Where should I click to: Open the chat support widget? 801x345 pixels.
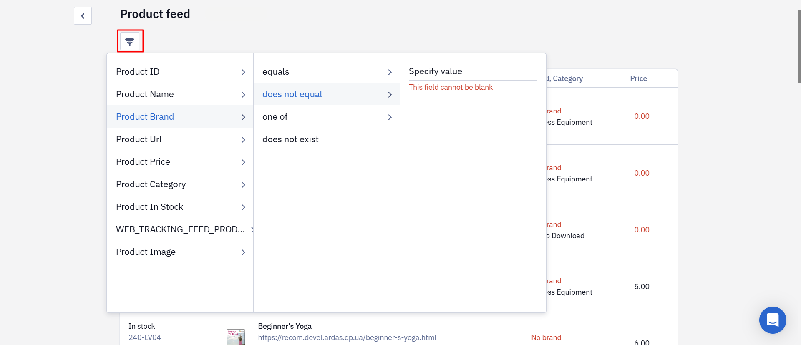pyautogui.click(x=773, y=320)
